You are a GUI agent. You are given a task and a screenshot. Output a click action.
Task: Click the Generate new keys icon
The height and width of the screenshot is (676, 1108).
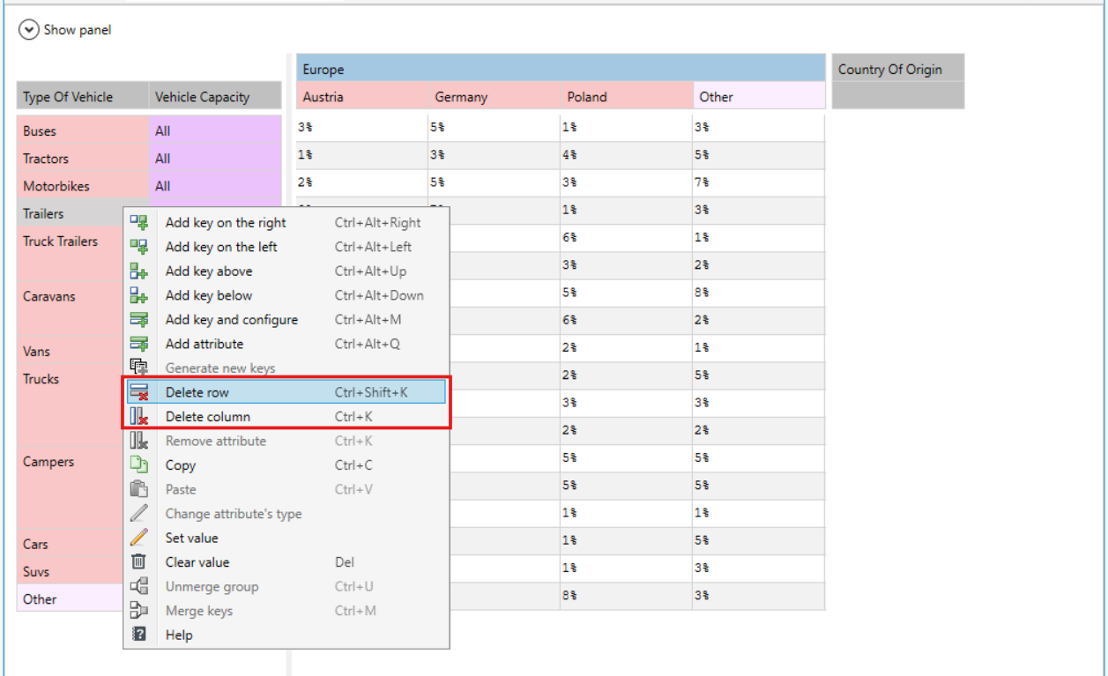(138, 368)
